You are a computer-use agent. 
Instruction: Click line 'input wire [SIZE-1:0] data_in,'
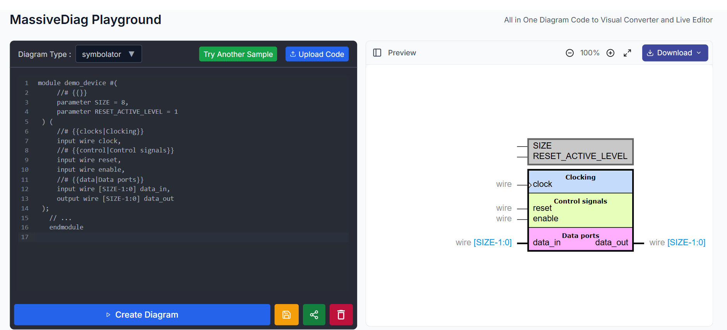(x=113, y=189)
